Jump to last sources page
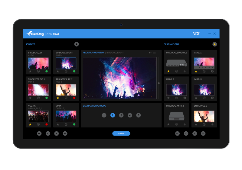The height and width of the screenshot is (170, 242). [65, 133]
